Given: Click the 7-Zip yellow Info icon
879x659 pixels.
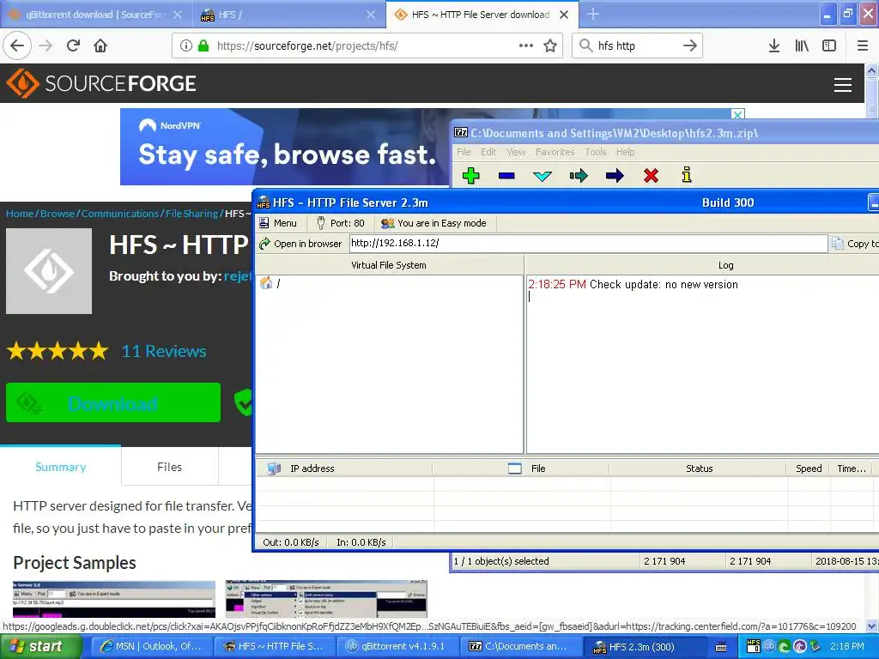Looking at the screenshot, I should pyautogui.click(x=687, y=175).
